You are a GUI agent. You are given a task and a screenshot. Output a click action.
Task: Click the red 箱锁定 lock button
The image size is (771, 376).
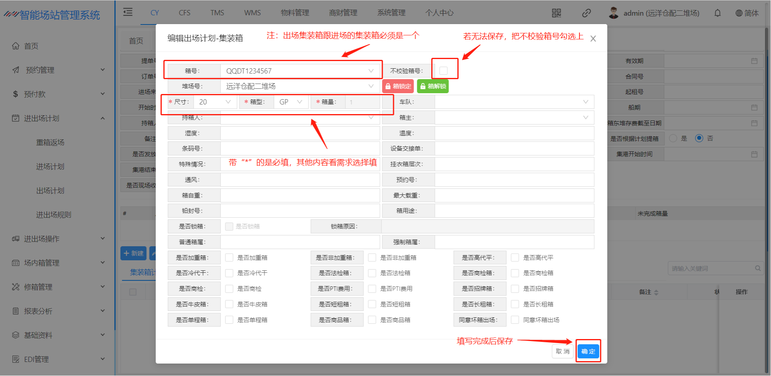coord(398,86)
